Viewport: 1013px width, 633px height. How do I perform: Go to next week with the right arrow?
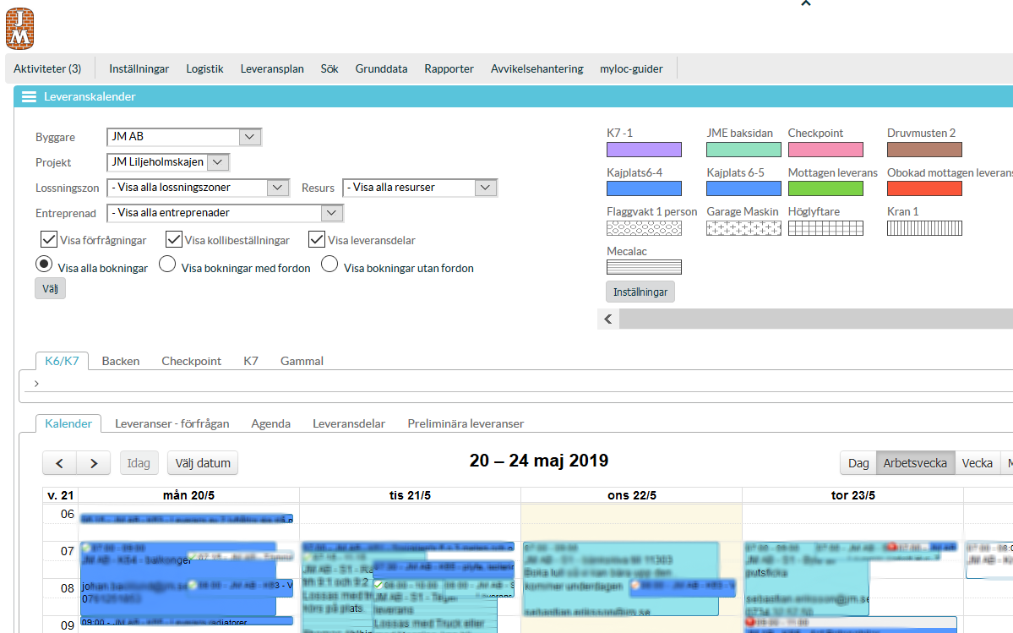[93, 463]
